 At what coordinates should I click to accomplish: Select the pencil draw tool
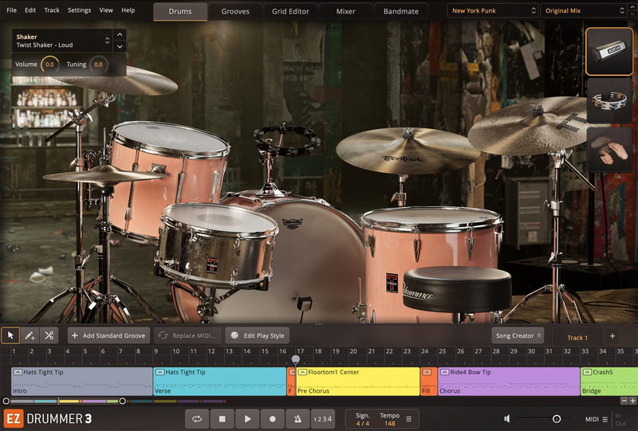[30, 335]
